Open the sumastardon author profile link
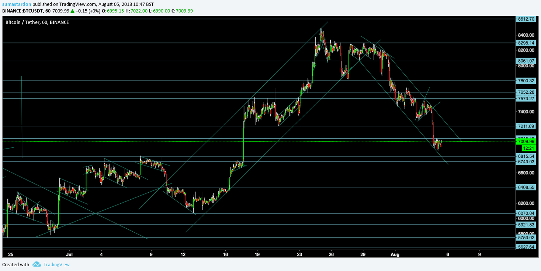The height and width of the screenshot is (271, 541). (x=17, y=4)
